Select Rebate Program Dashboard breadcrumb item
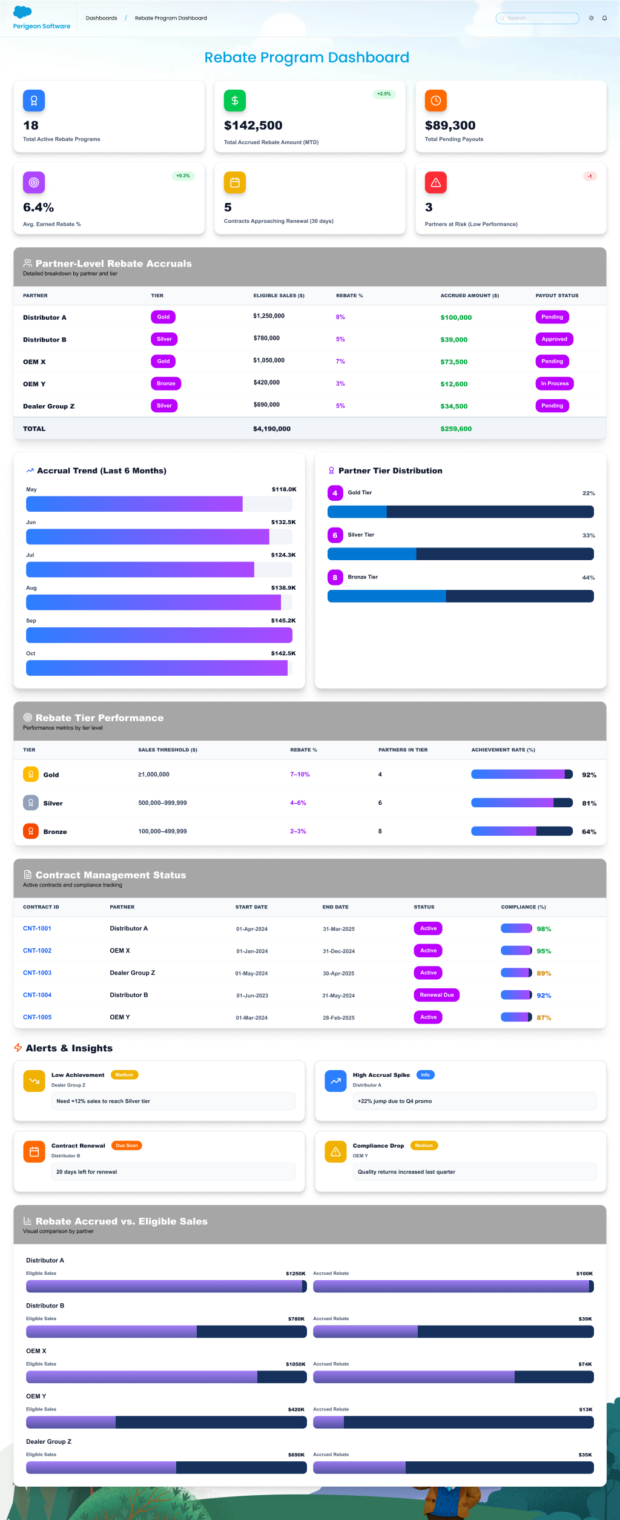 pyautogui.click(x=171, y=18)
